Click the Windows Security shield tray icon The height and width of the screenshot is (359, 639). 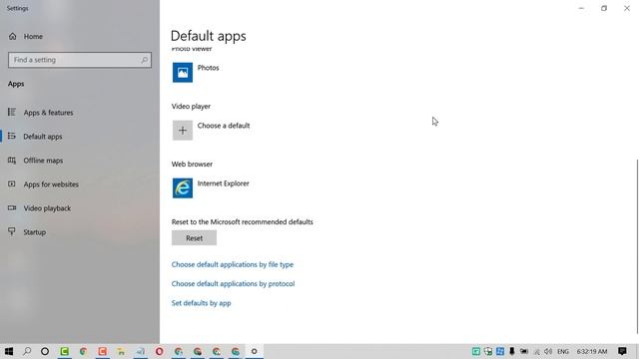pos(488,351)
